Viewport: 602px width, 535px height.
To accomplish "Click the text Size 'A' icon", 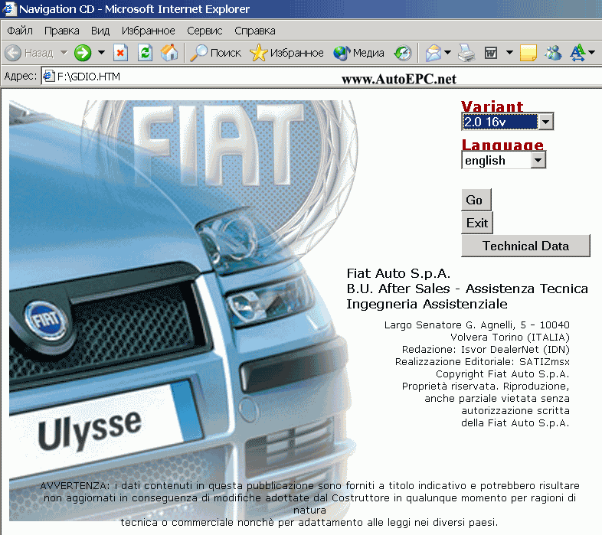I will pyautogui.click(x=577, y=53).
